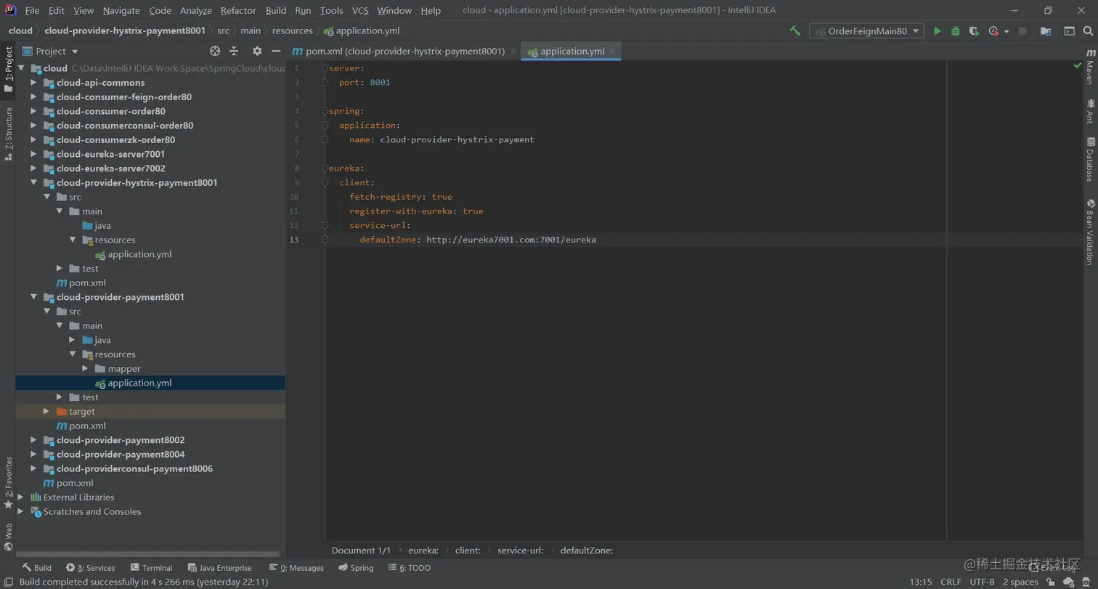1098x589 pixels.
Task: Open the Bean Validation tool window
Action: [1090, 232]
